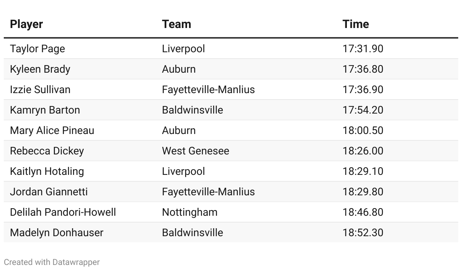Select Izzie Sullivan in the table
Screen dimensions: 462x271
coord(40,90)
